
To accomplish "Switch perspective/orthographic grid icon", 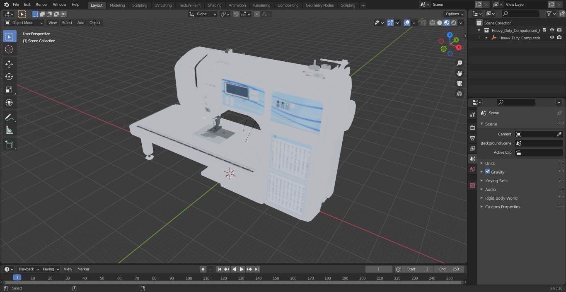I will point(460,94).
